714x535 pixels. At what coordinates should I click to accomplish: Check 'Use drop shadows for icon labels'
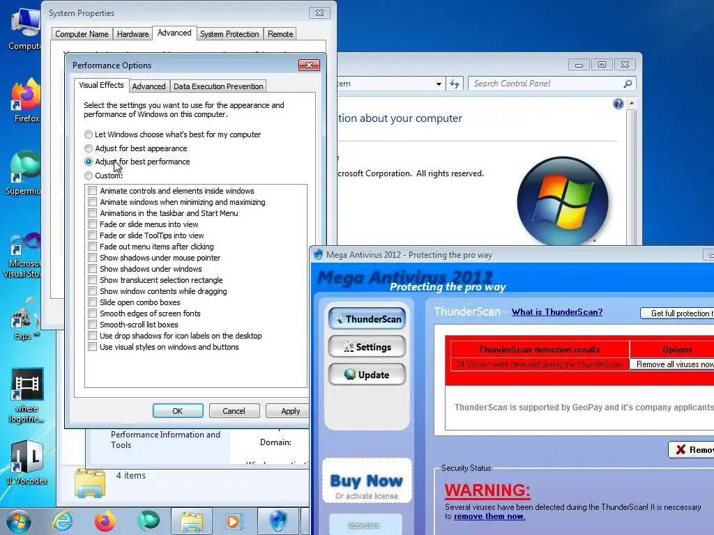click(93, 336)
